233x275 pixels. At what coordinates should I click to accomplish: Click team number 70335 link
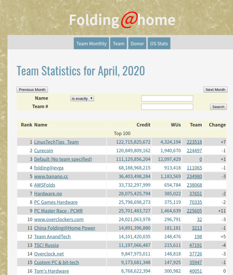196,202
